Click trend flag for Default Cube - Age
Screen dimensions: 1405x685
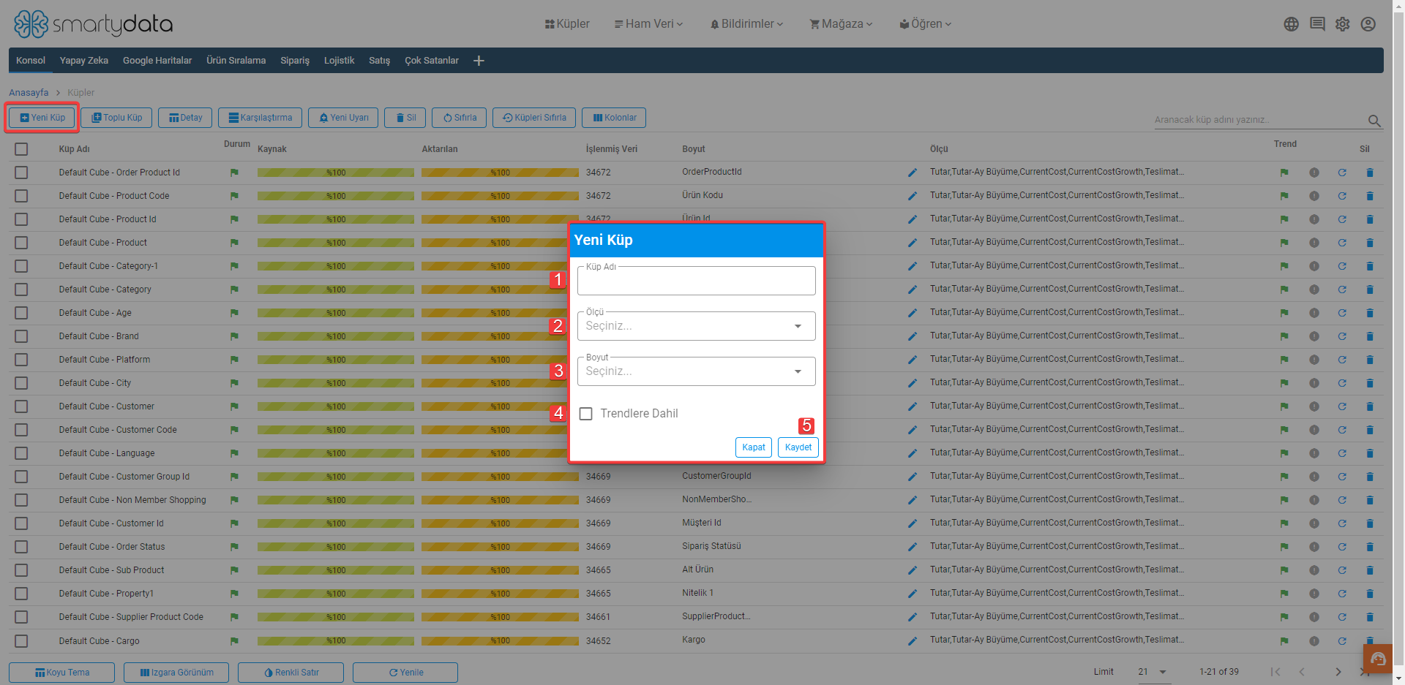tap(1284, 313)
